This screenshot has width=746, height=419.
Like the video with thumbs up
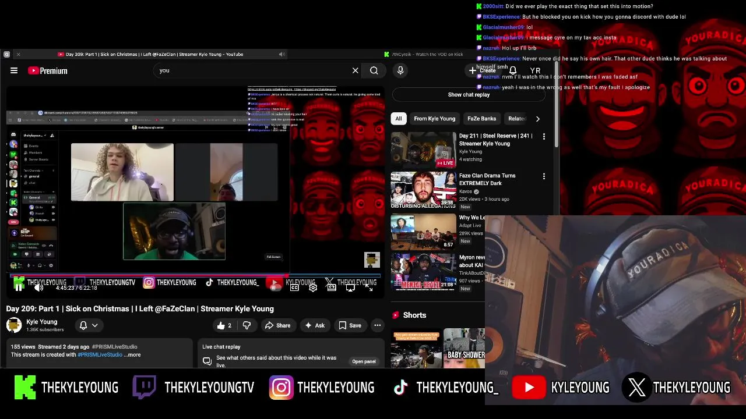224,325
